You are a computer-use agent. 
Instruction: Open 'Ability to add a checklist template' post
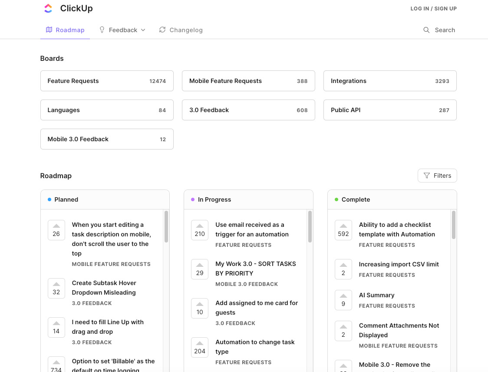[x=397, y=229]
